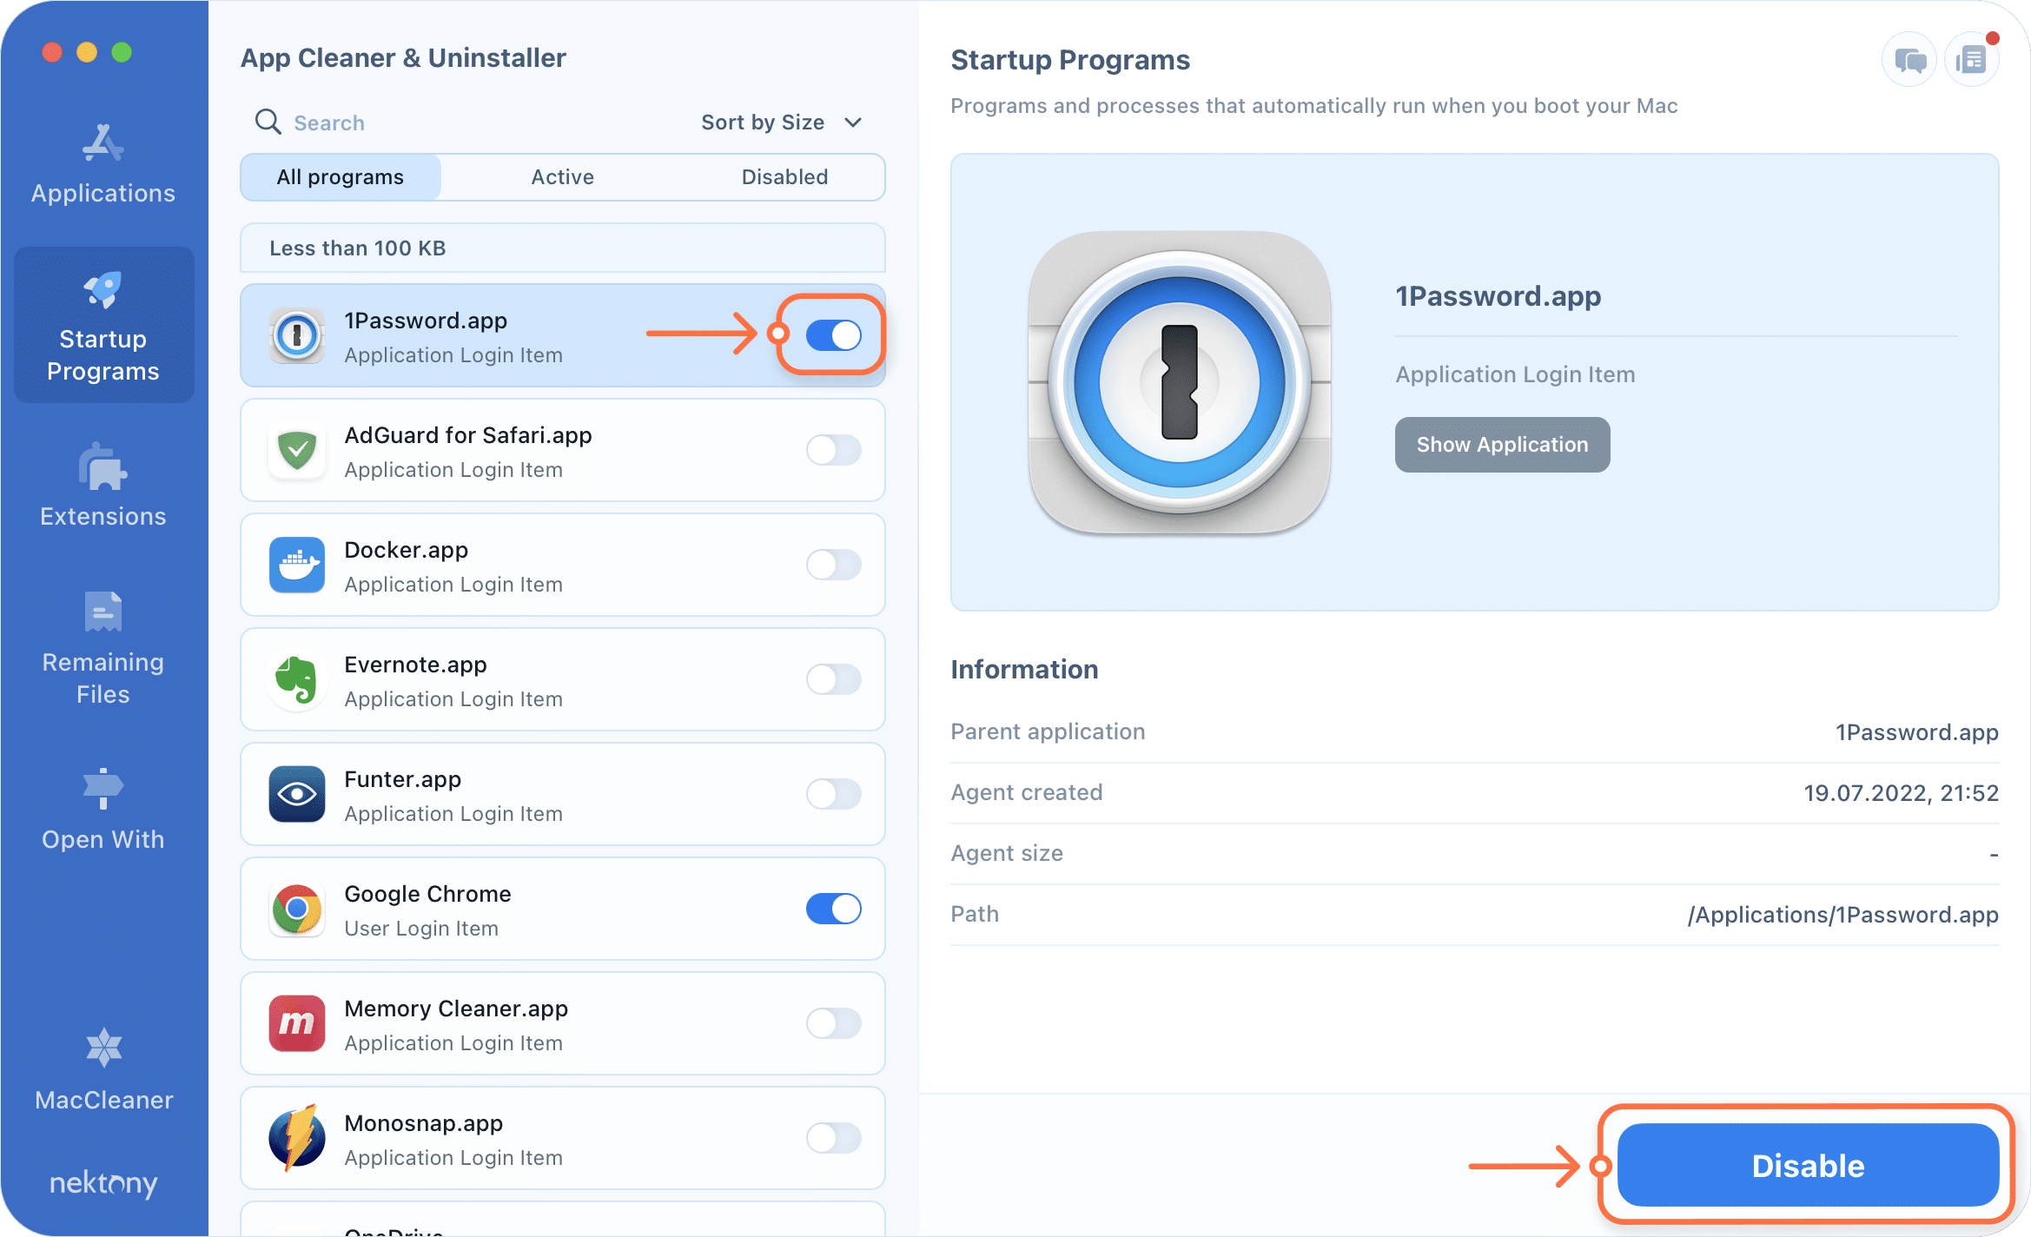Click the Search input field
The image size is (2031, 1237).
tap(469, 122)
